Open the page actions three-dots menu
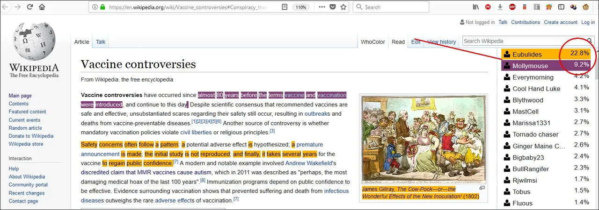The height and width of the screenshot is (210, 599). tap(321, 7)
